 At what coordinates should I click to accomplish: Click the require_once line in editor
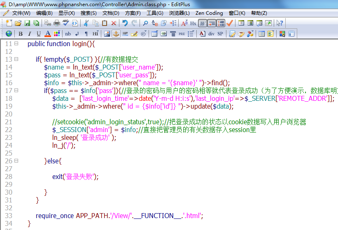click(119, 216)
